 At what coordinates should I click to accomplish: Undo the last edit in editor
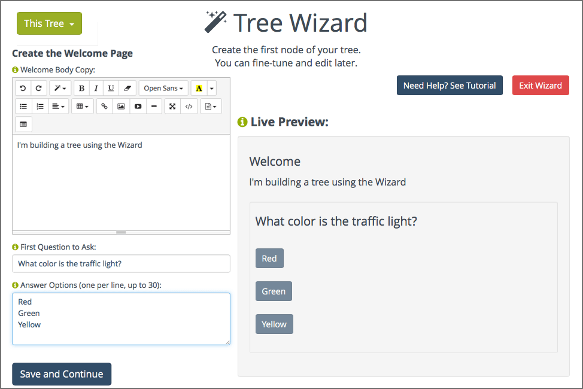(23, 88)
